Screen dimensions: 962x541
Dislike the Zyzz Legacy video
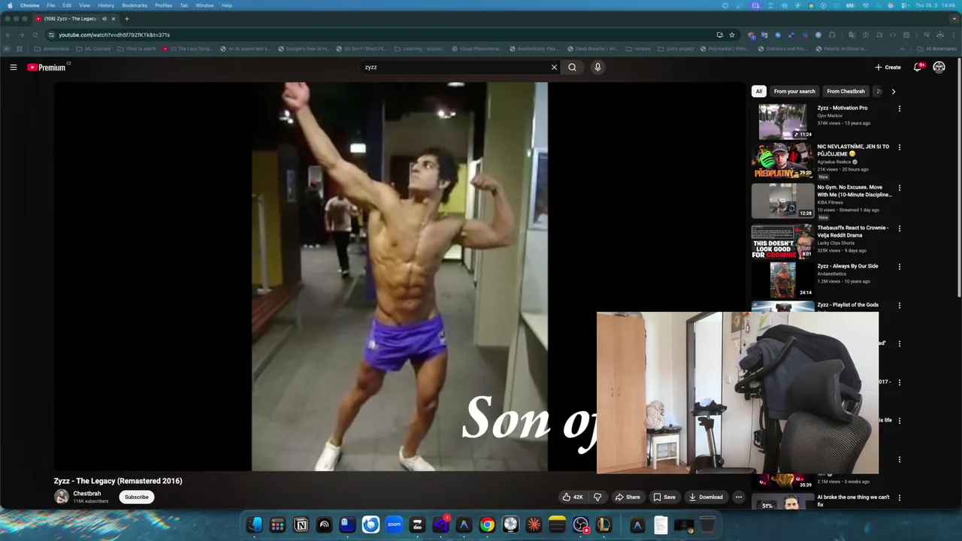597,497
